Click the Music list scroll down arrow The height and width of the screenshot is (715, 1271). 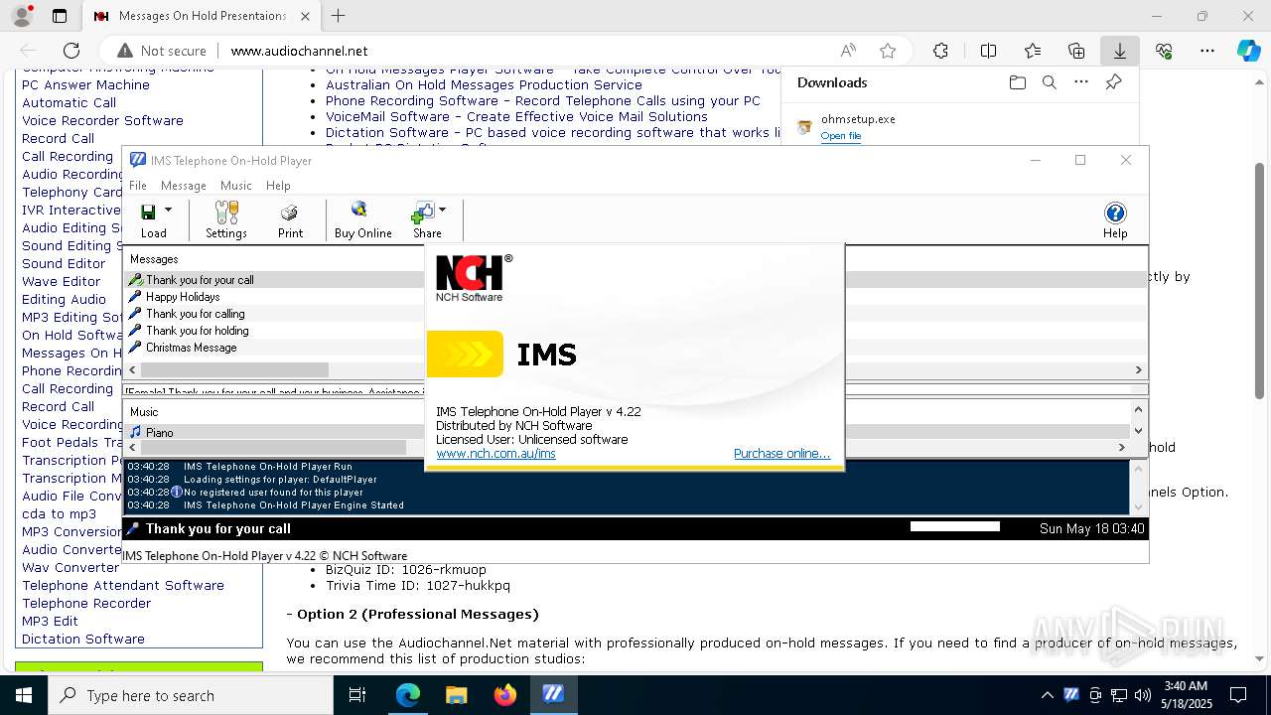coord(1138,431)
